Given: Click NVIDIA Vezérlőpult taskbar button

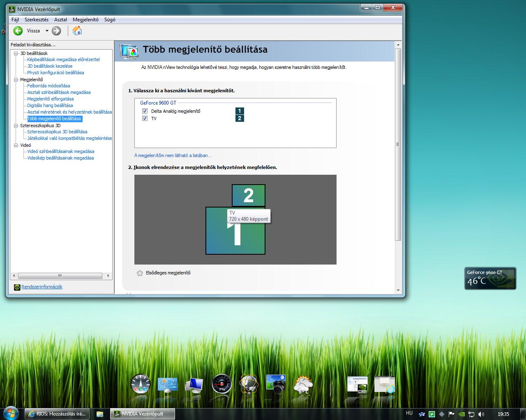Looking at the screenshot, I should 143,414.
